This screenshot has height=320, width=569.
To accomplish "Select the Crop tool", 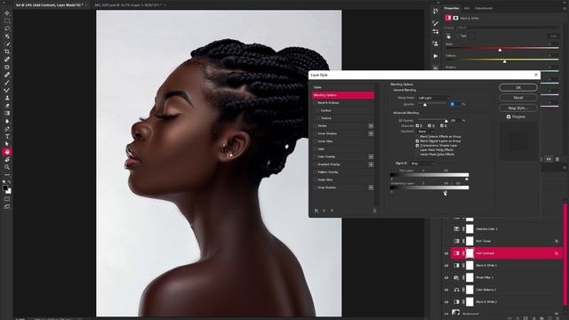I will tap(7, 52).
